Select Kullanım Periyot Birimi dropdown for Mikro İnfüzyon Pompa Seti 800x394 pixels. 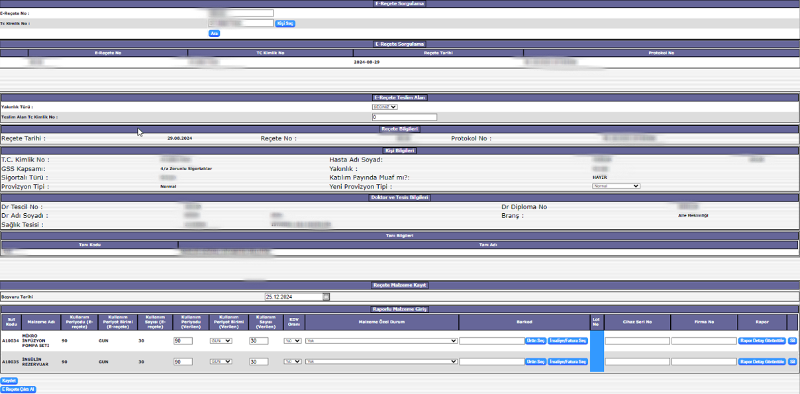[x=221, y=341]
